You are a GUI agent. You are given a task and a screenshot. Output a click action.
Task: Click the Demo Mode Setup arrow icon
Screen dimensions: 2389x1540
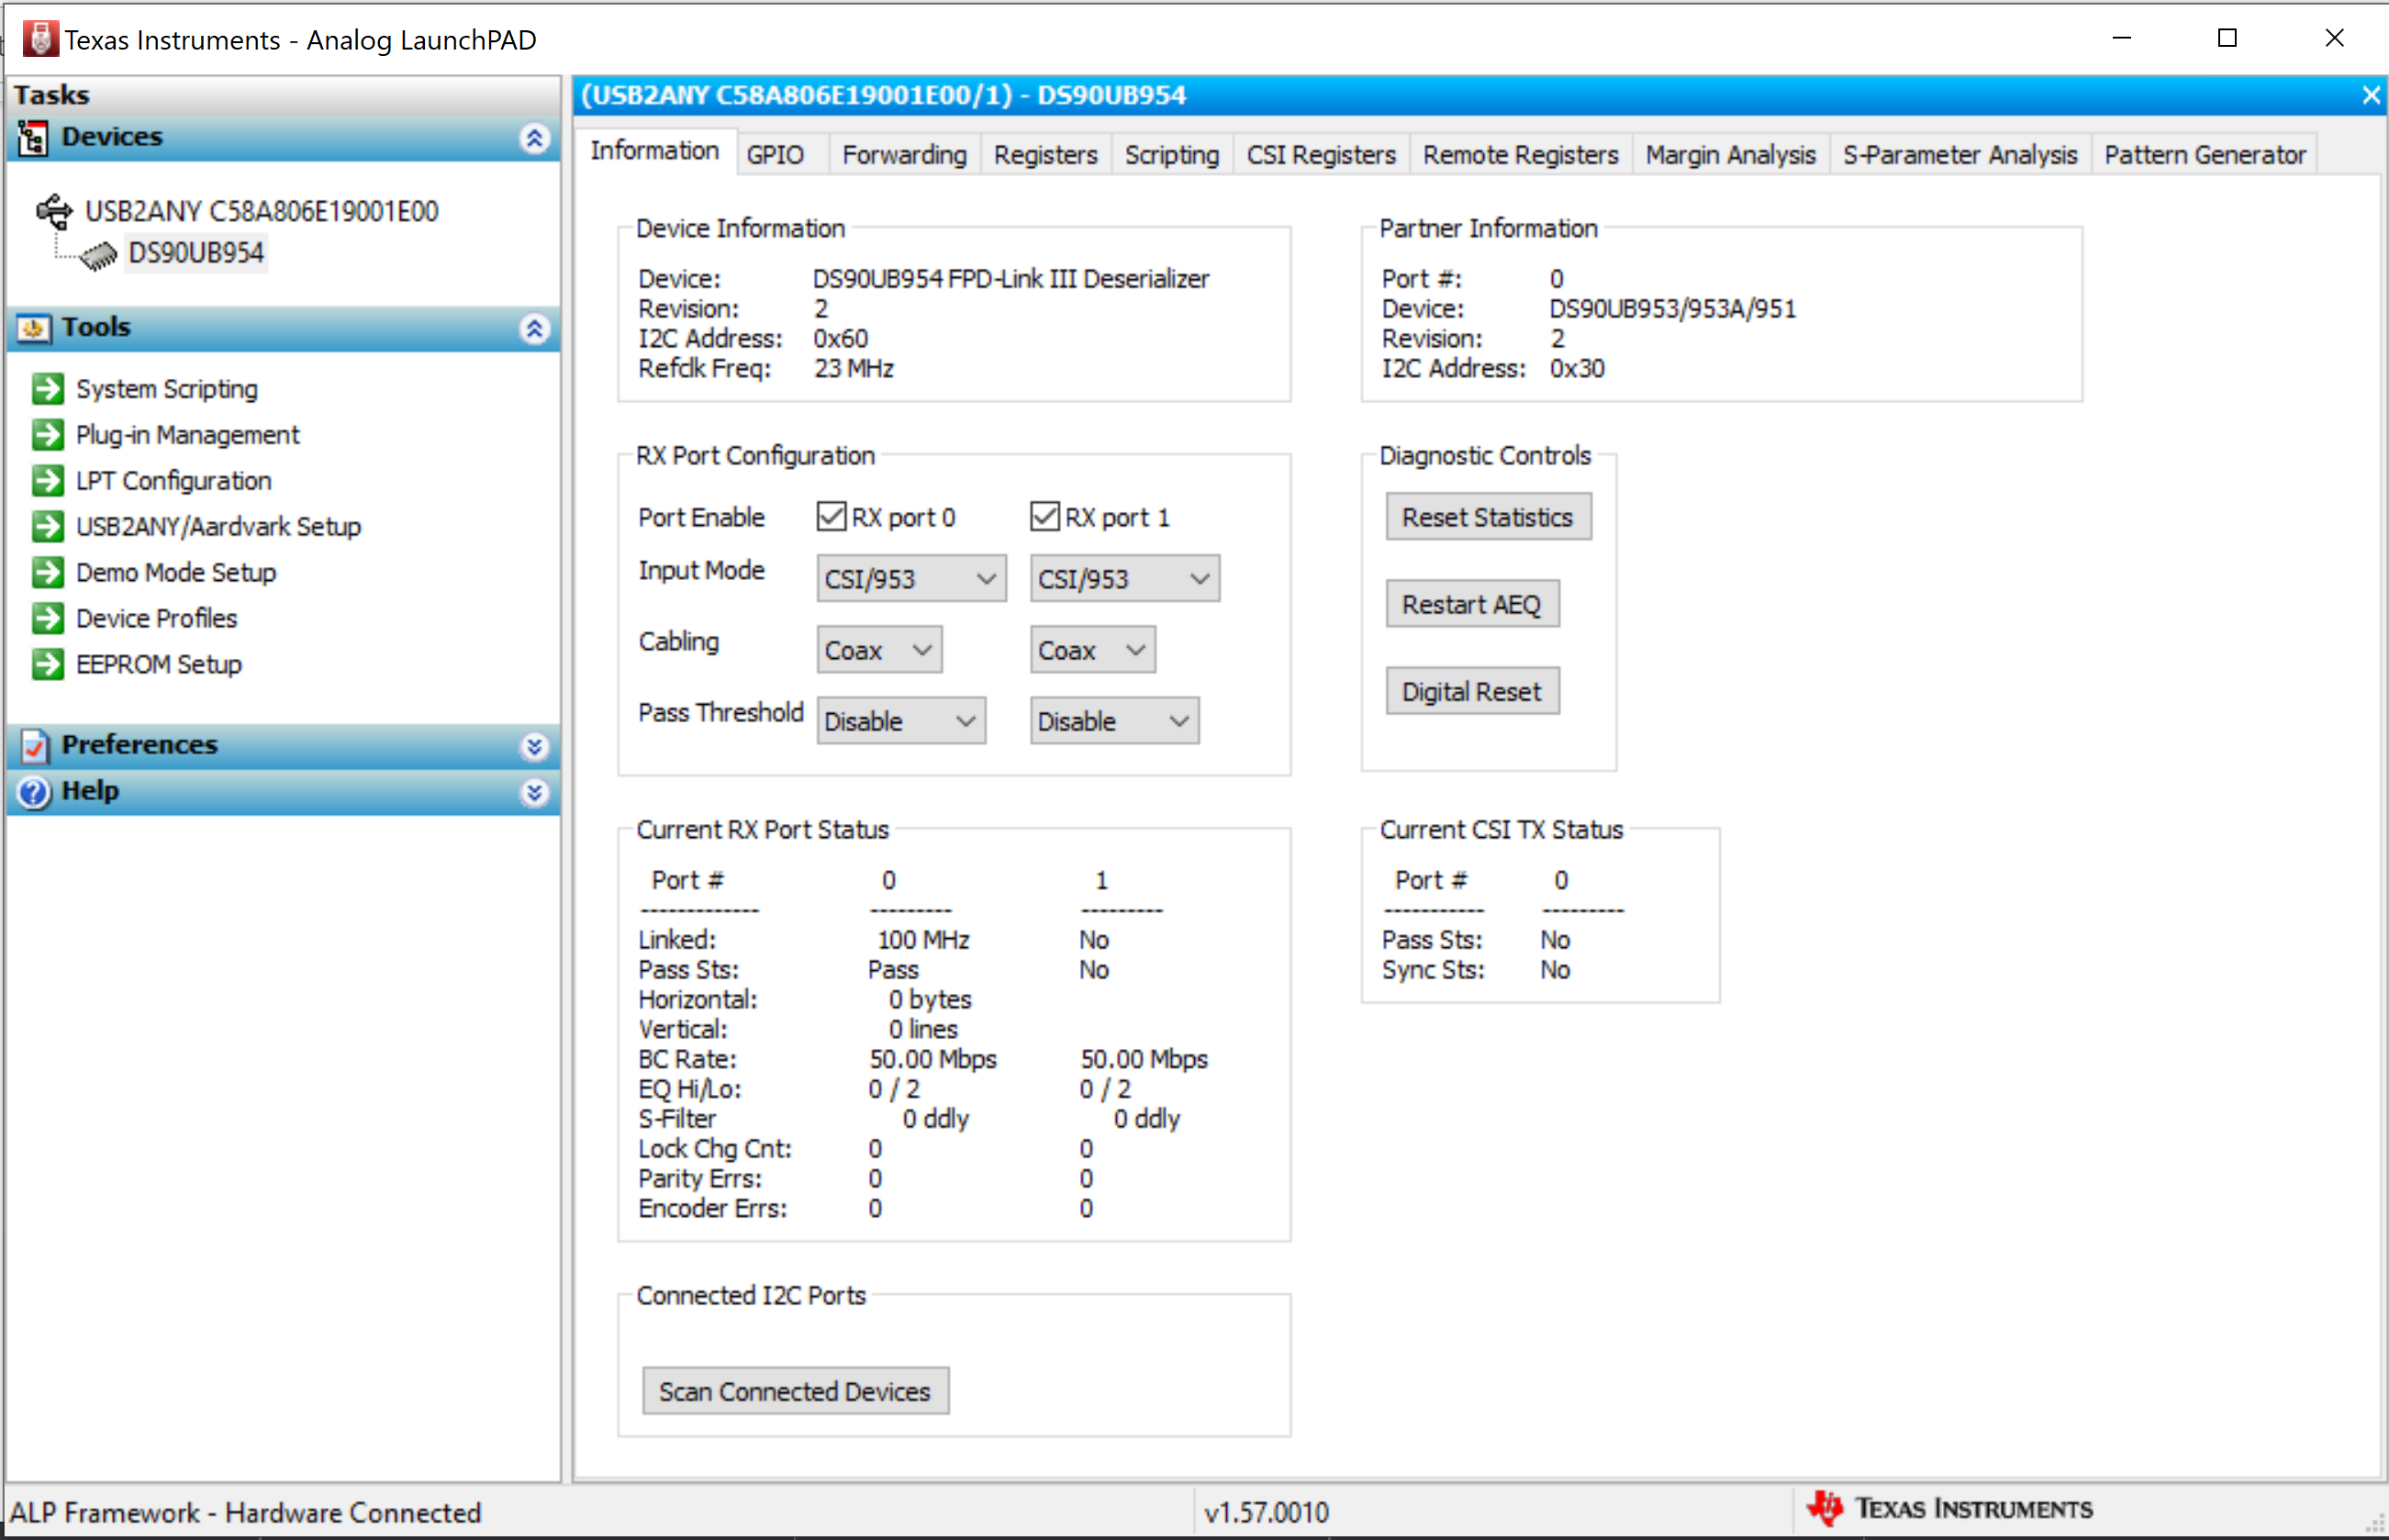coord(47,572)
